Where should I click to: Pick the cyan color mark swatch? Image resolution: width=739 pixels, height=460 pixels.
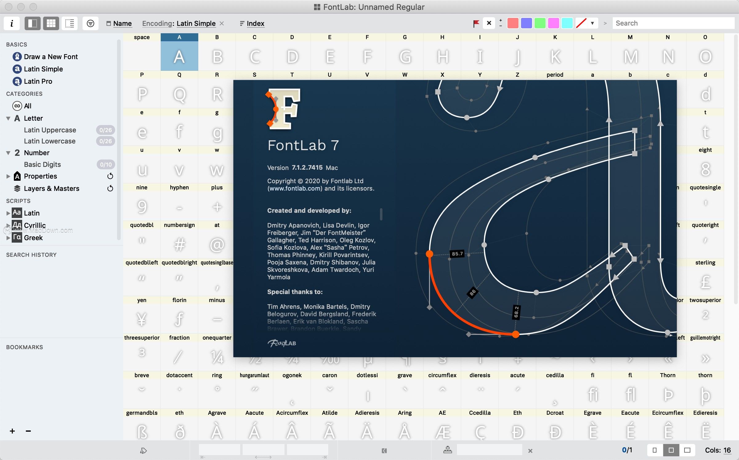point(567,23)
